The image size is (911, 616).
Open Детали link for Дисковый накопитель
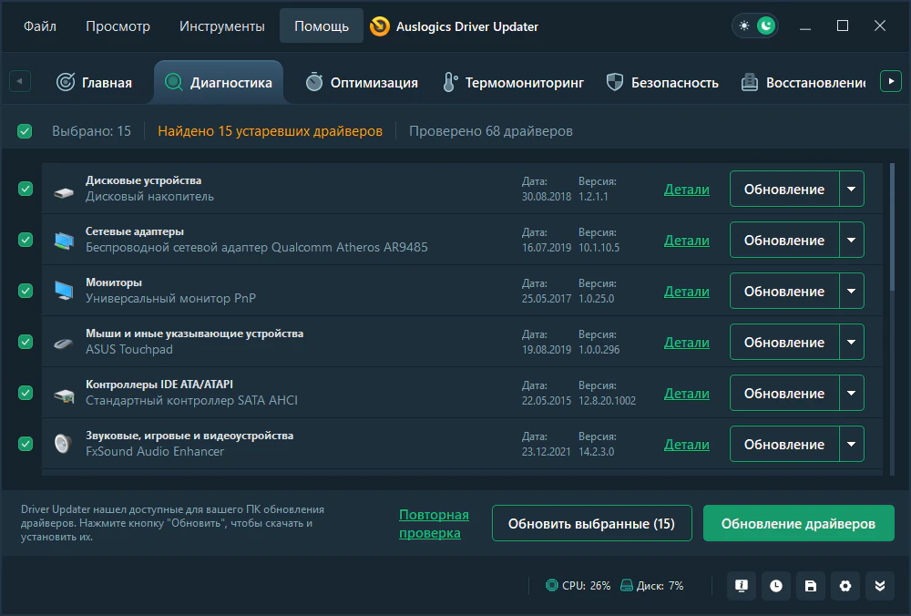[687, 190]
